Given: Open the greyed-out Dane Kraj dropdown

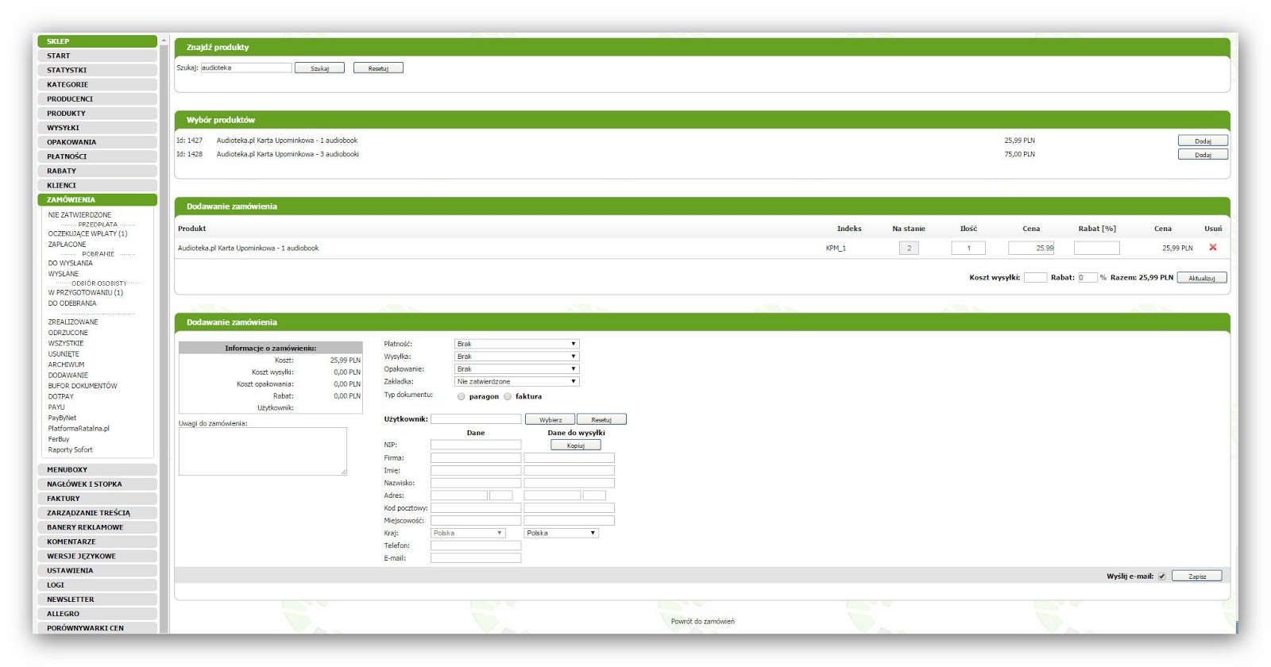Looking at the screenshot, I should [x=468, y=533].
